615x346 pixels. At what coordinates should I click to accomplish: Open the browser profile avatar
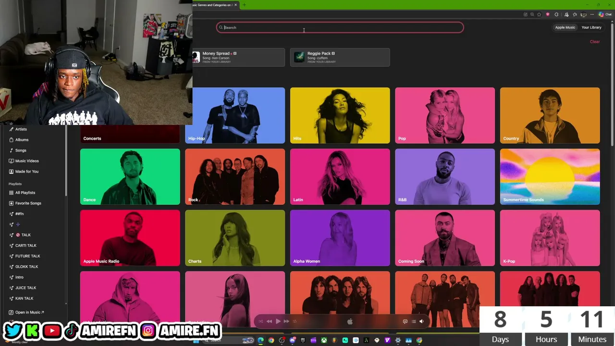point(583,14)
